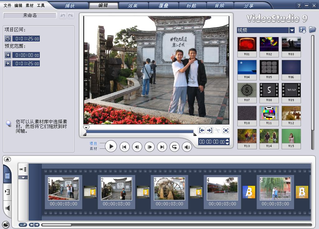Click the undo arrow button

click(x=63, y=16)
